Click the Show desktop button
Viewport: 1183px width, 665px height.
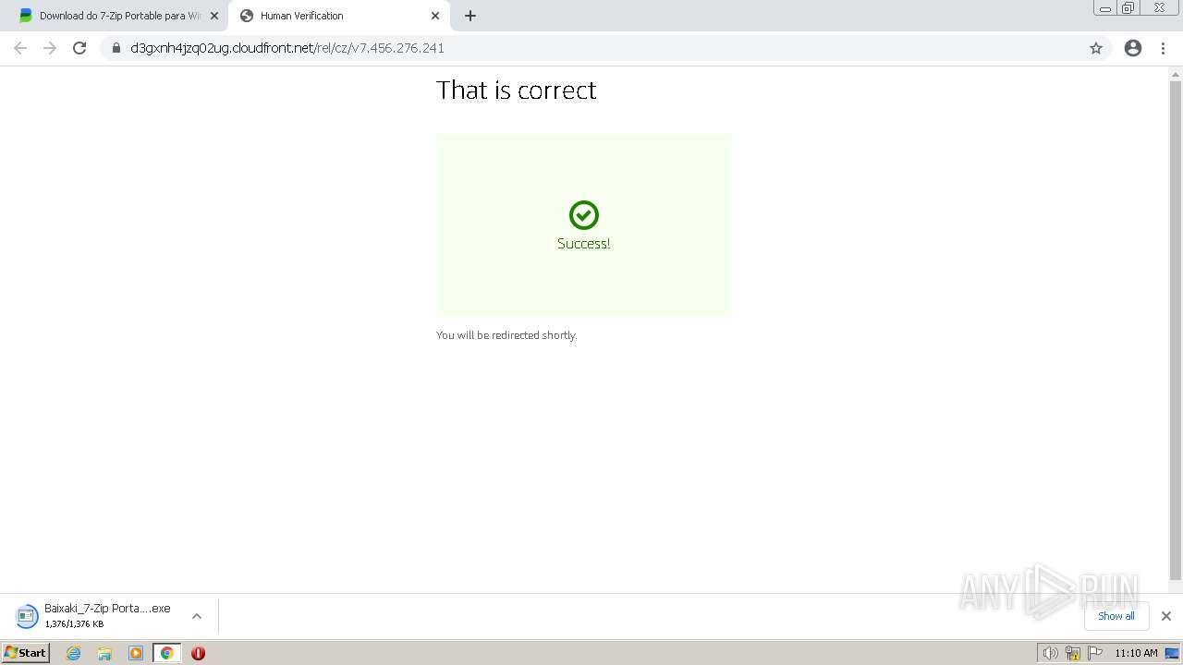point(1172,653)
